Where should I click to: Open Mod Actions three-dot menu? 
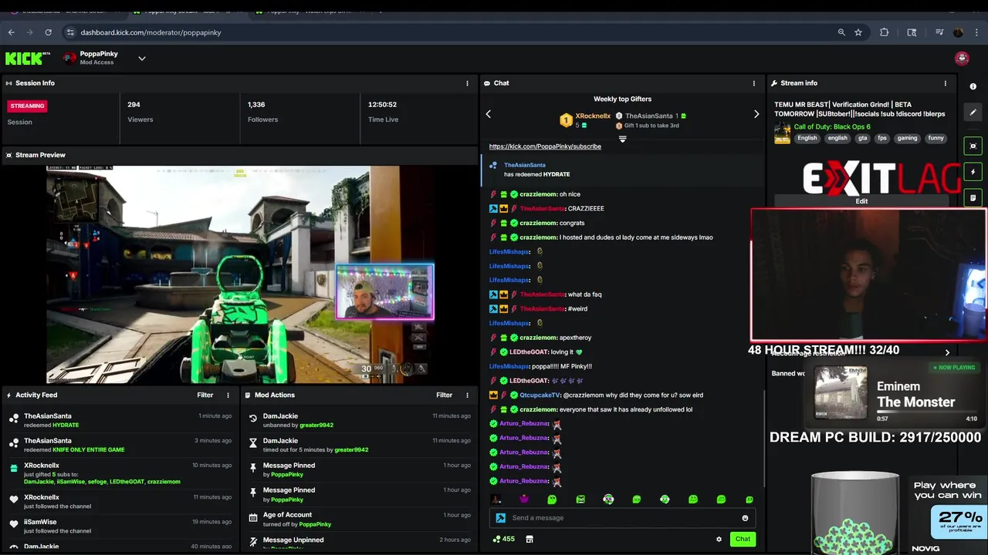click(467, 395)
